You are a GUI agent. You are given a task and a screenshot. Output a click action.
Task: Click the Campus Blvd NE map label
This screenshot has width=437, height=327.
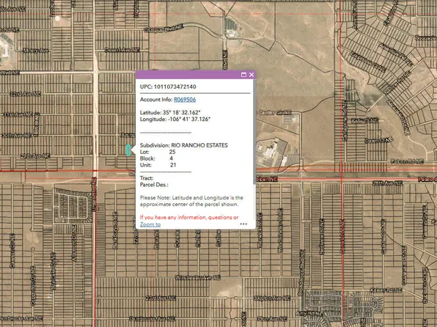[164, 29]
